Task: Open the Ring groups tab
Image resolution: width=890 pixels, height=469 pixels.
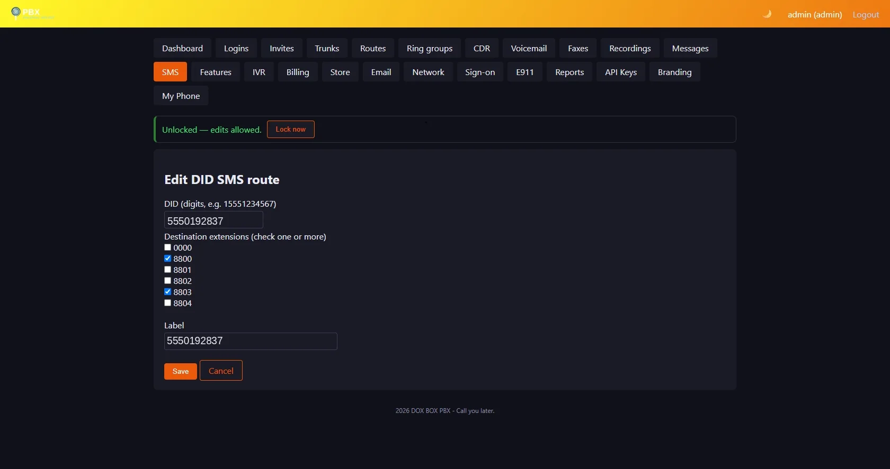Action: pos(430,48)
